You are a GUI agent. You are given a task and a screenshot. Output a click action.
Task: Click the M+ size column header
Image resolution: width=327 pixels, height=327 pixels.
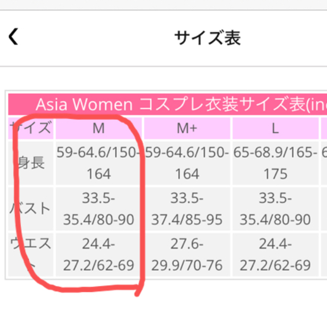tap(187, 128)
